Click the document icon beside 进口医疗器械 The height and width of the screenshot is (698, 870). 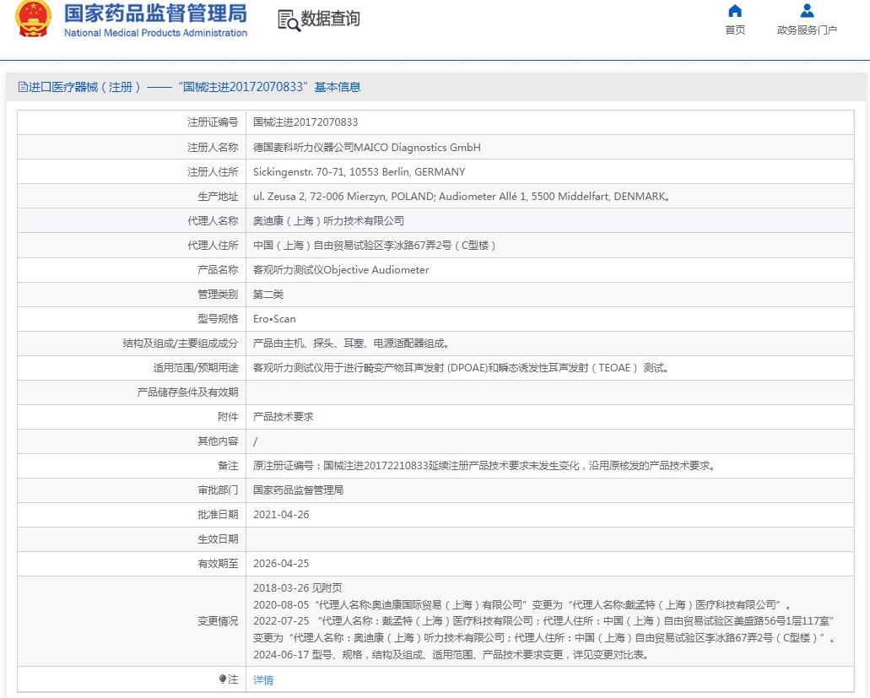(x=23, y=87)
